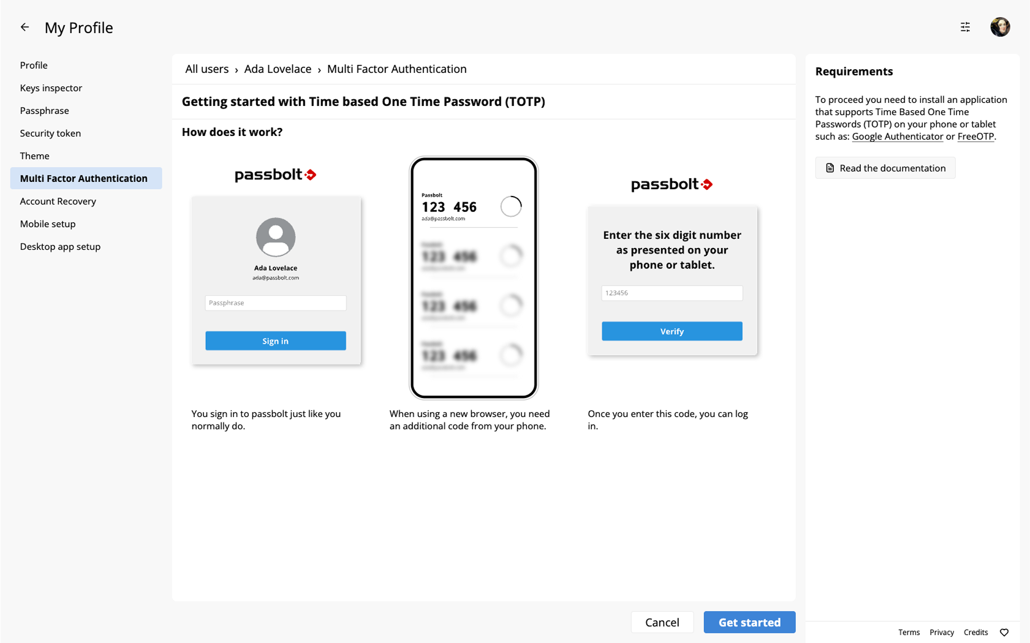Image resolution: width=1030 pixels, height=643 pixels.
Task: Click the My Profile heading
Action: (x=79, y=28)
